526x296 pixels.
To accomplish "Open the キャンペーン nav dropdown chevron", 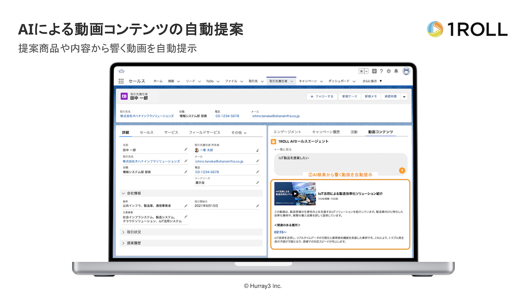I will pyautogui.click(x=321, y=81).
